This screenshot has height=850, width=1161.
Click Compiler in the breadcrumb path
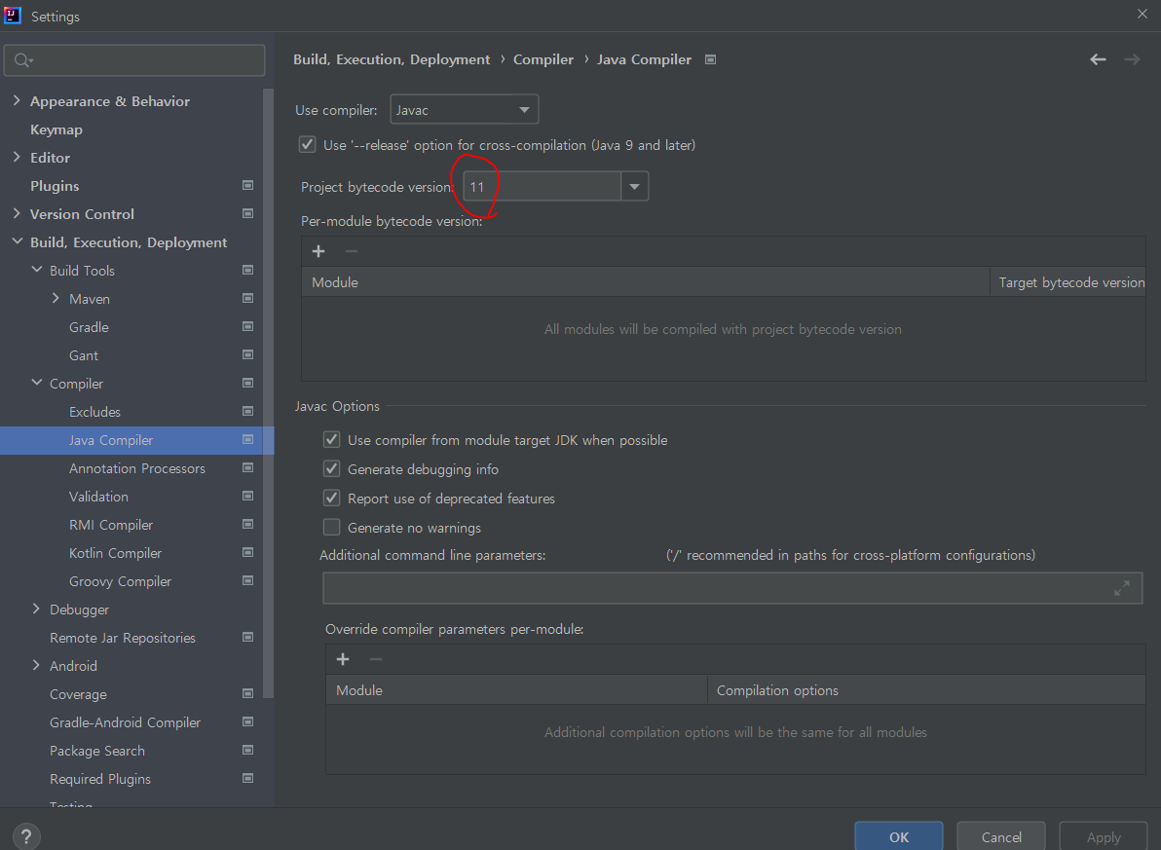coord(543,59)
